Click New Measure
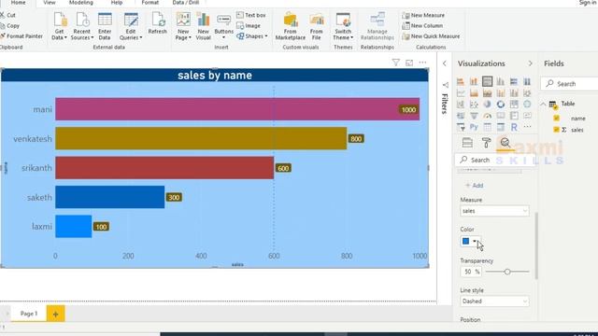Image resolution: width=598 pixels, height=336 pixels. point(423,15)
